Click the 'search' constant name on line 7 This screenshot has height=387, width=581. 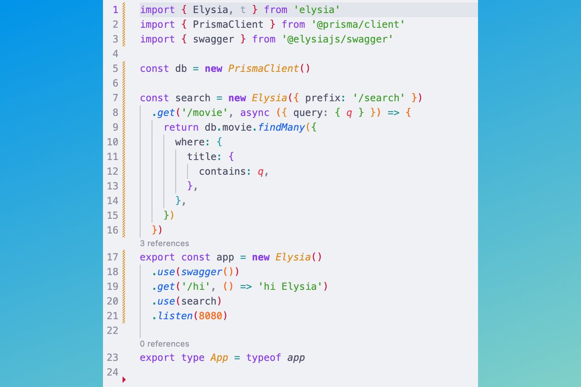[193, 98]
